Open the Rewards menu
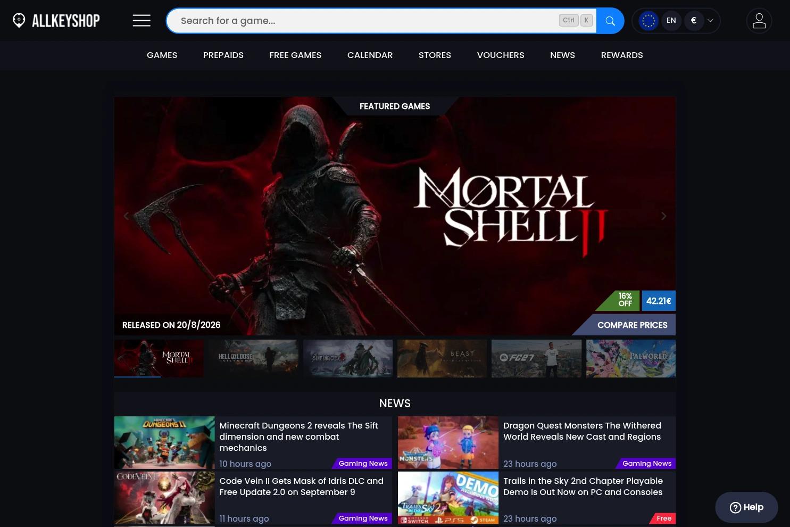The image size is (790, 527). [x=622, y=55]
